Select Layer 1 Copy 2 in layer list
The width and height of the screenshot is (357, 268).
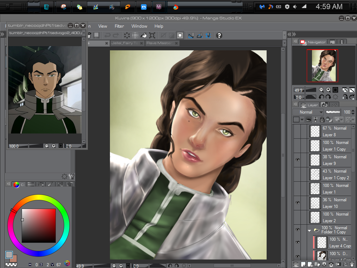(x=329, y=174)
